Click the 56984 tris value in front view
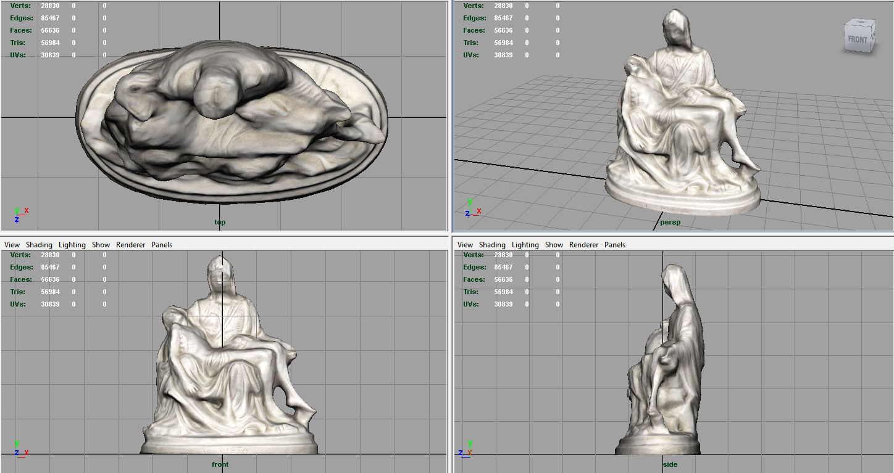The height and width of the screenshot is (473, 894). coord(50,292)
